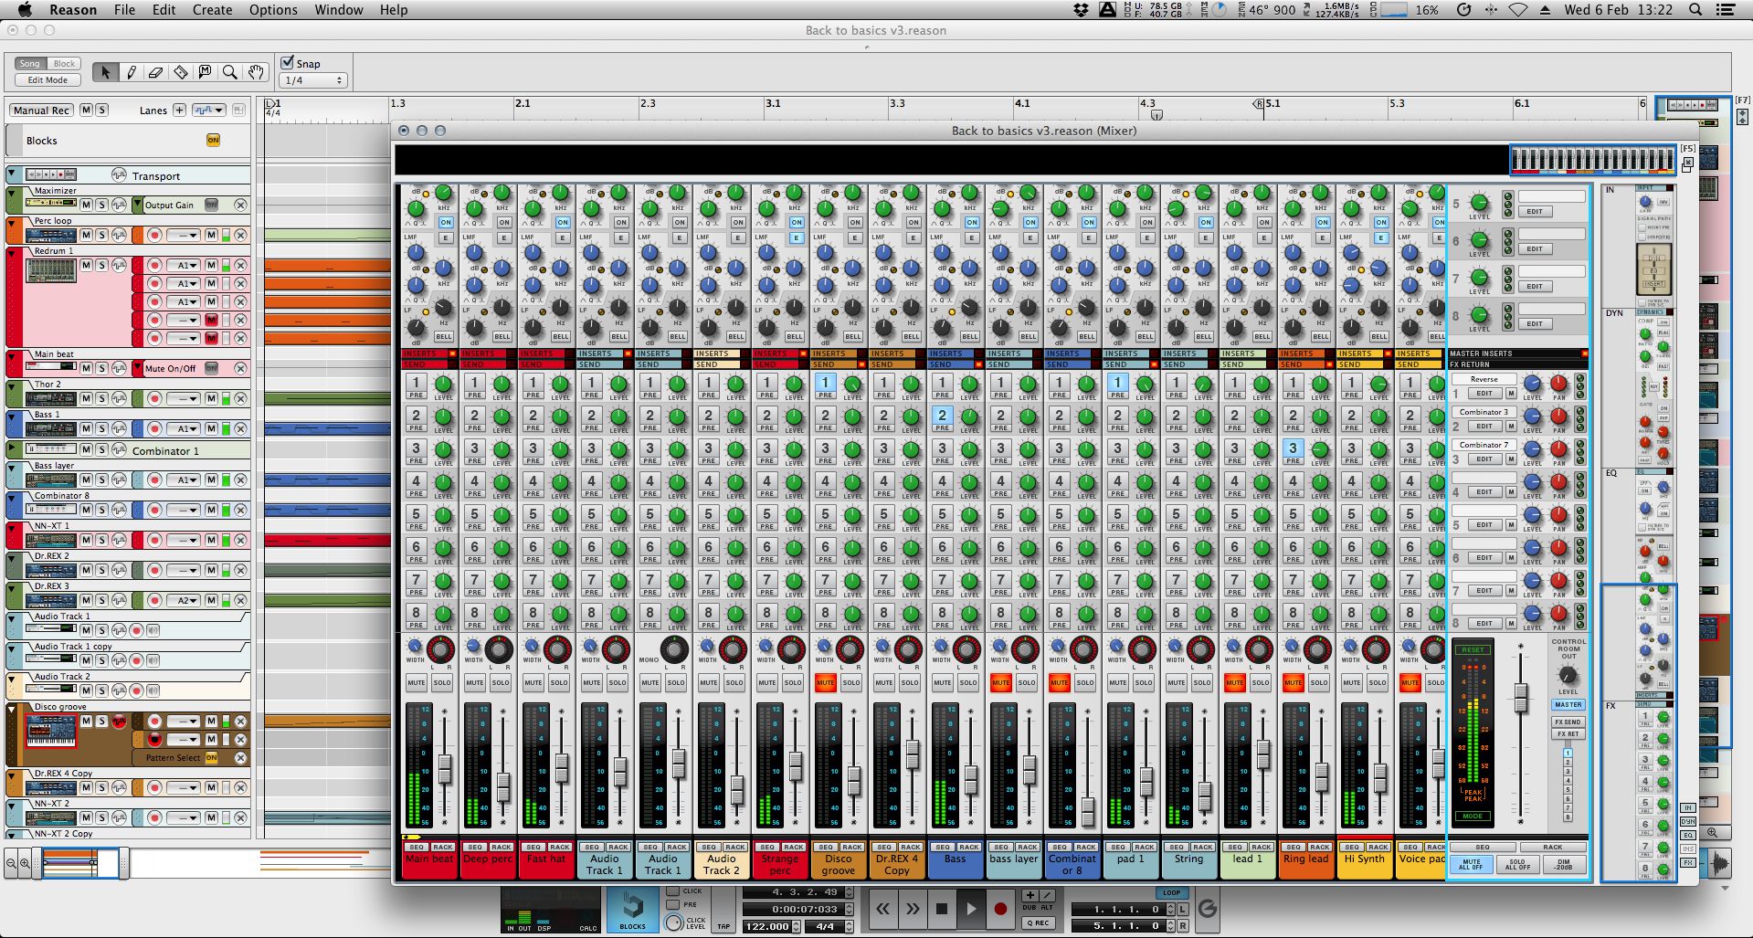Click the Record transport button

[x=1000, y=909]
